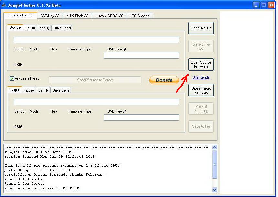Open the User Guide link
278x197 pixels.
pos(201,77)
